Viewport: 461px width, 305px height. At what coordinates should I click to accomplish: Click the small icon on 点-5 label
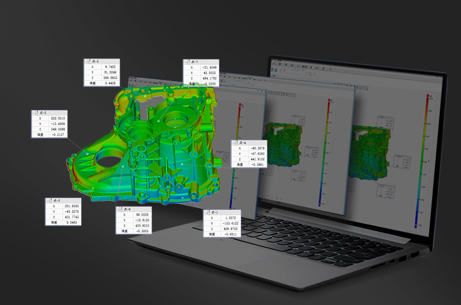click(49, 200)
